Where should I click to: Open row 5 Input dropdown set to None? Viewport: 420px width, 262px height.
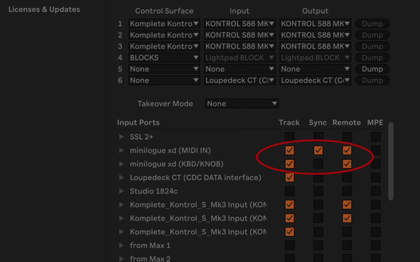coord(240,69)
